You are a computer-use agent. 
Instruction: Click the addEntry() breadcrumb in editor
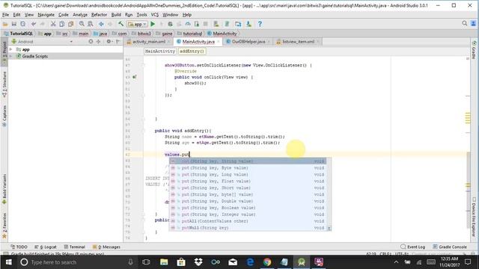pos(192,52)
